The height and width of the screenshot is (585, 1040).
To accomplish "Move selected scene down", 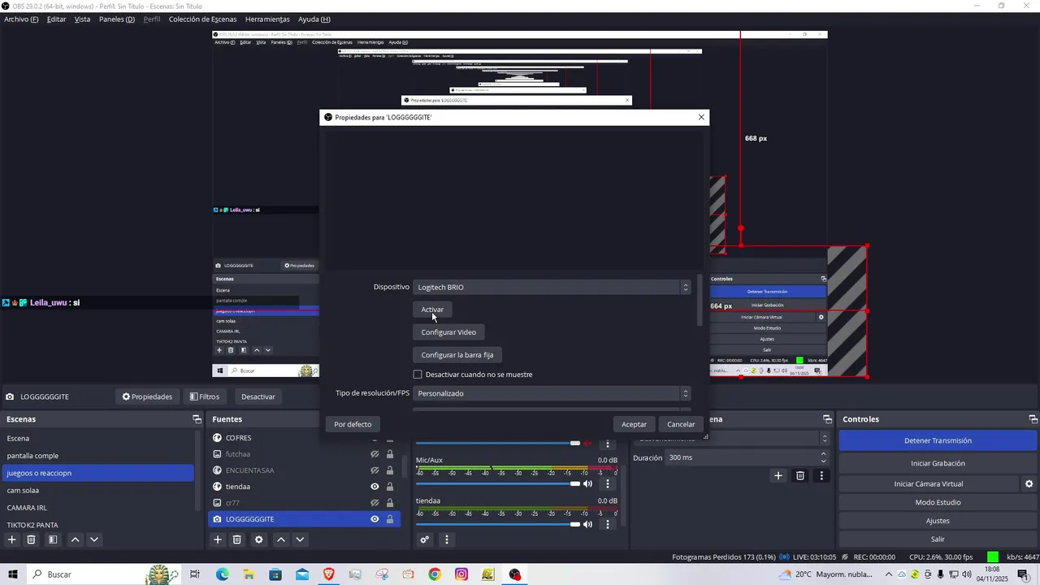I will point(94,539).
